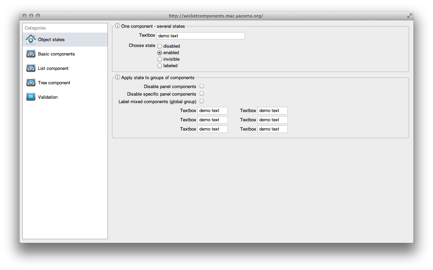Choose the 'labeled' state option
433x270 pixels.
coord(159,65)
